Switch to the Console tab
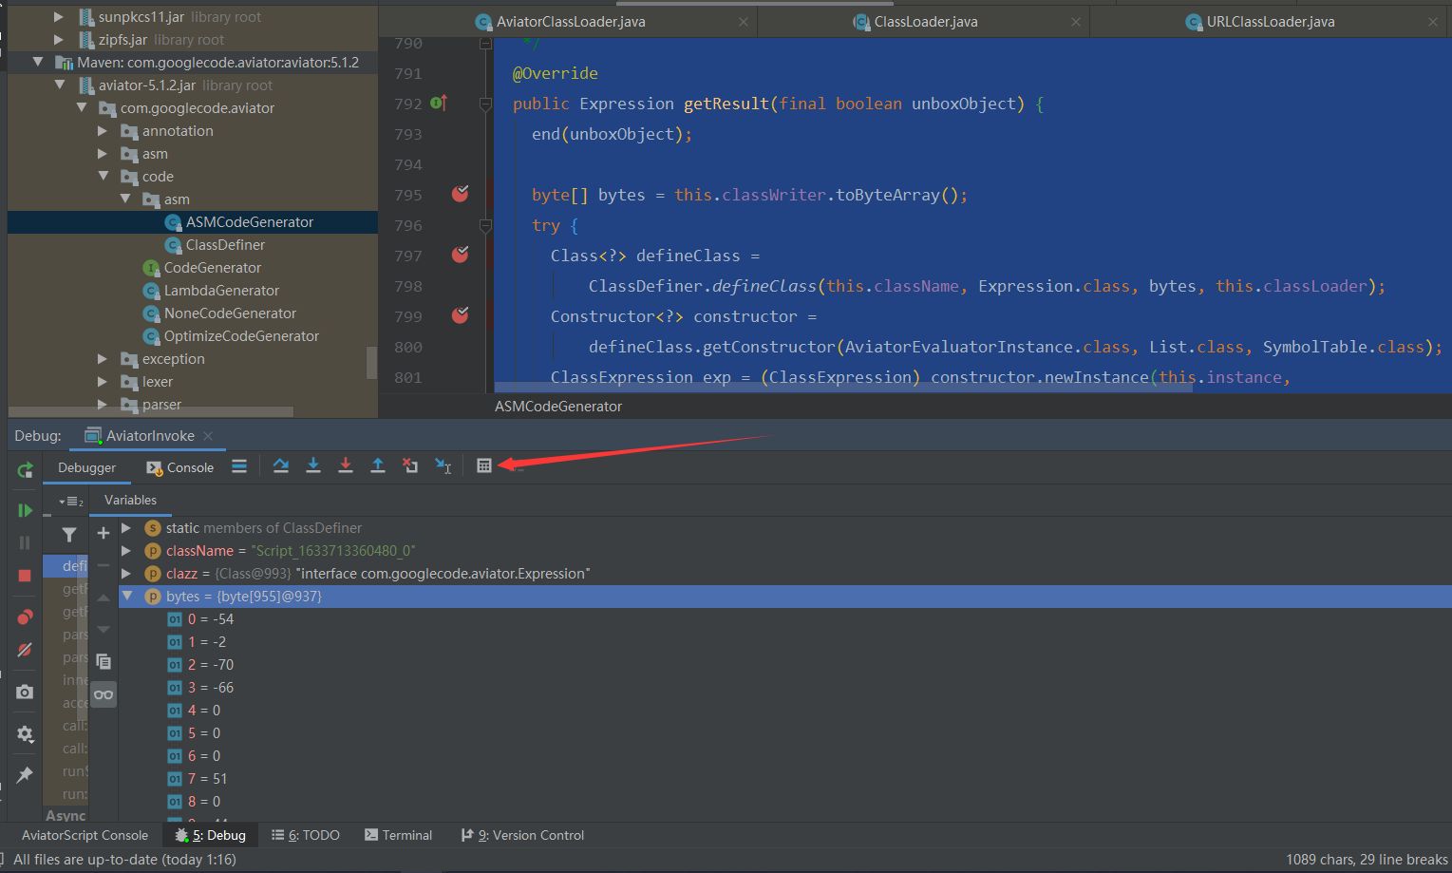This screenshot has height=873, width=1452. click(180, 467)
